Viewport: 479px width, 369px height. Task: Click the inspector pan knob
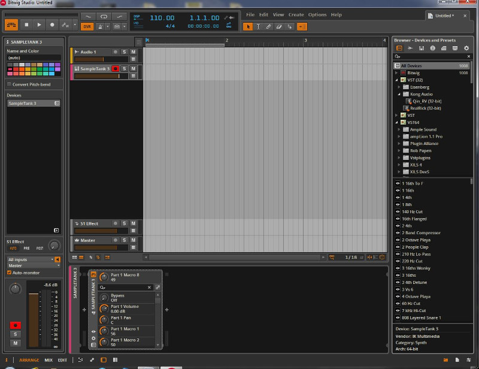coord(15,289)
